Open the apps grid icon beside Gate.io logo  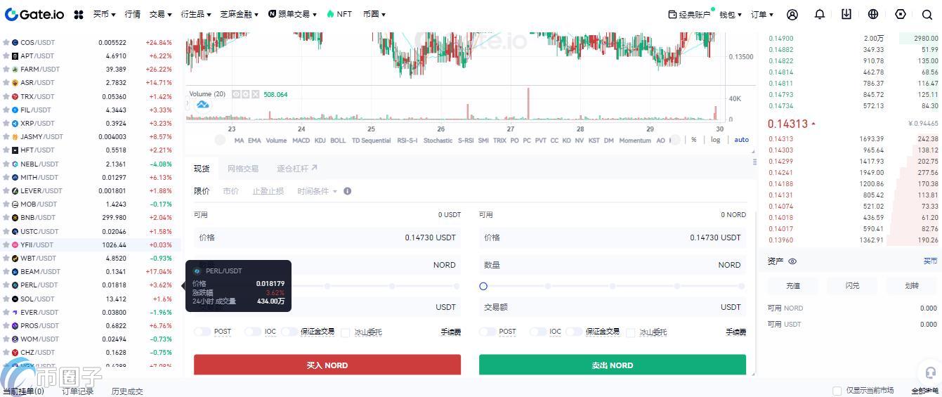[79, 14]
